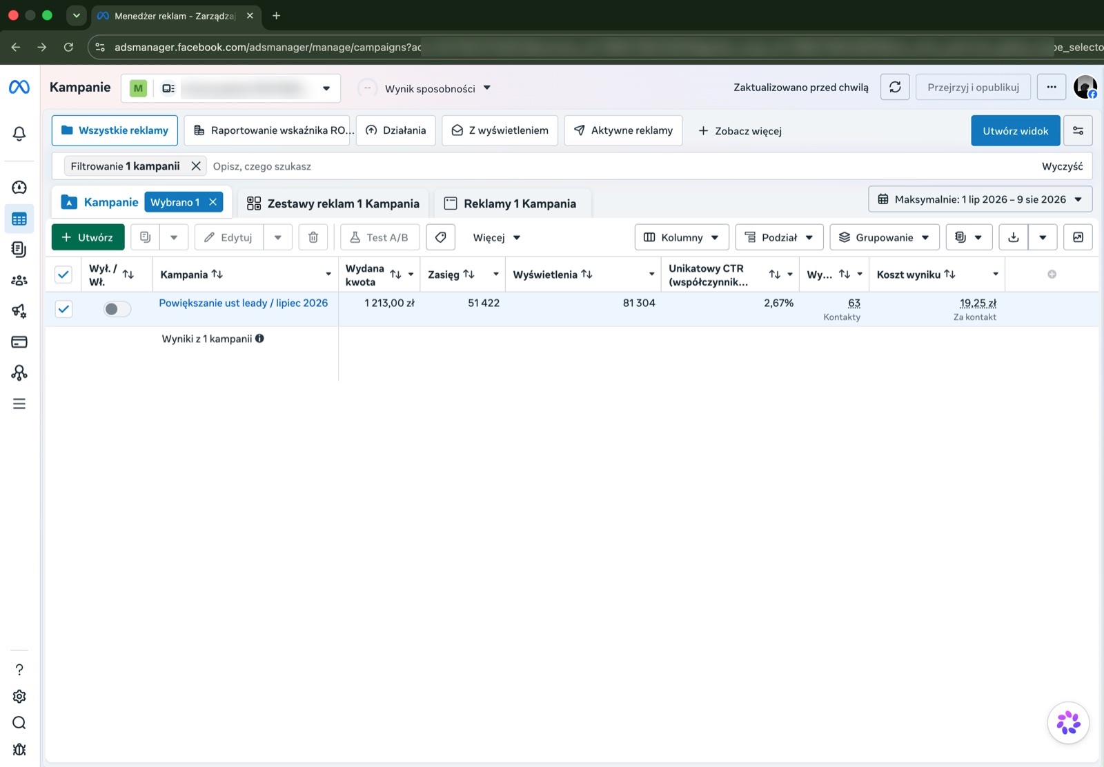Image resolution: width=1104 pixels, height=767 pixels.
Task: Open notifications bell in sidebar
Action: pyautogui.click(x=19, y=134)
